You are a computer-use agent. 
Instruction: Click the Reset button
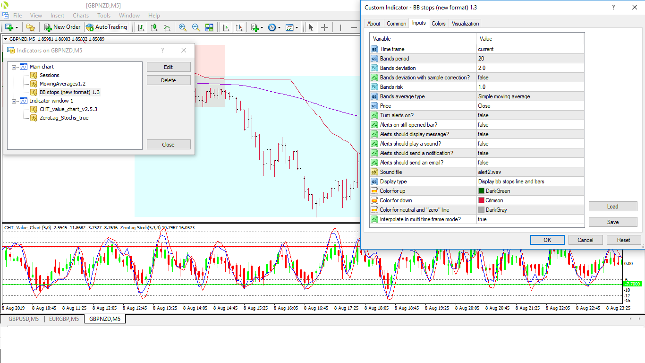[x=623, y=240]
